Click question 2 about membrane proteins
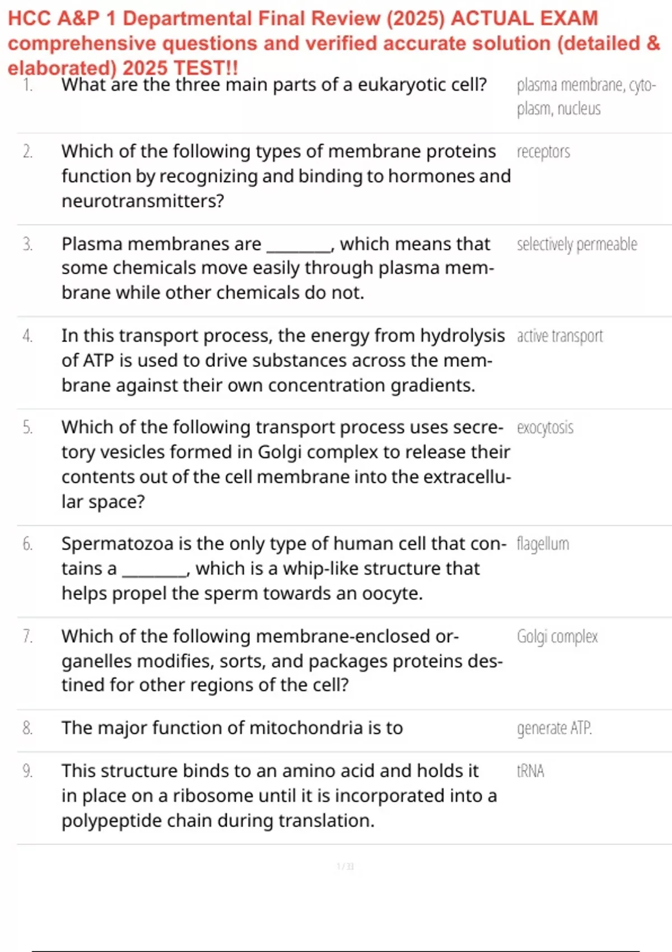Viewport: 672px width, 952px height. click(x=286, y=176)
